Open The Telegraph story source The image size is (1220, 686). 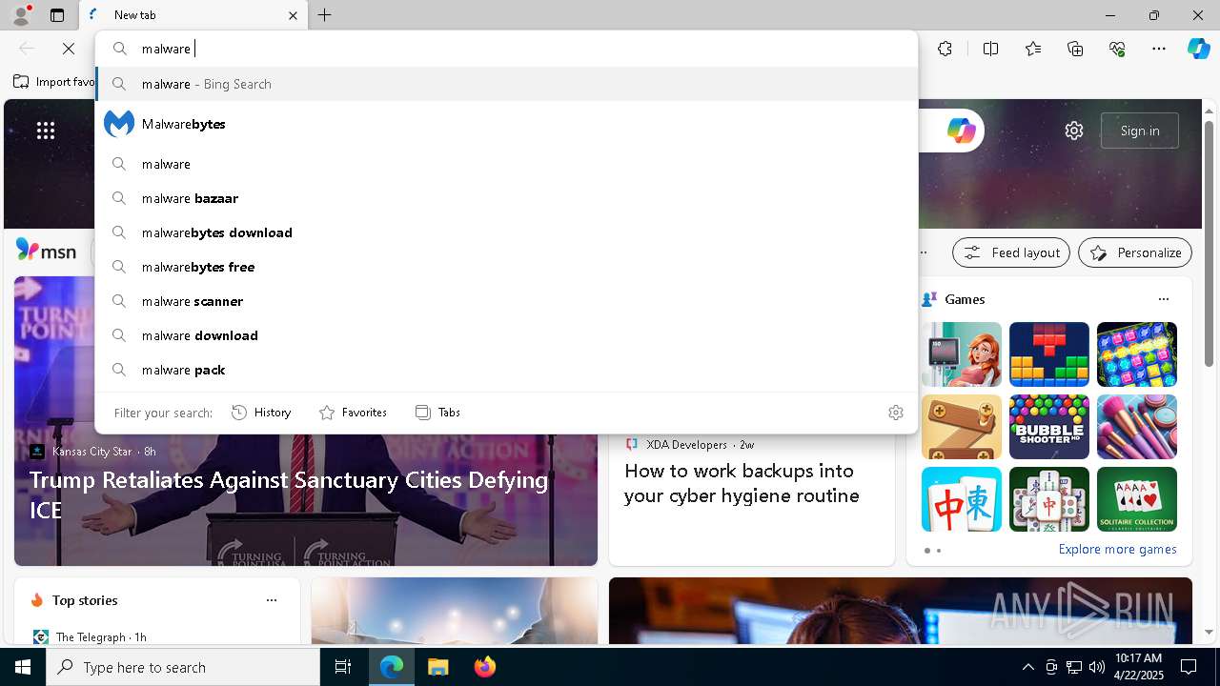tap(91, 636)
